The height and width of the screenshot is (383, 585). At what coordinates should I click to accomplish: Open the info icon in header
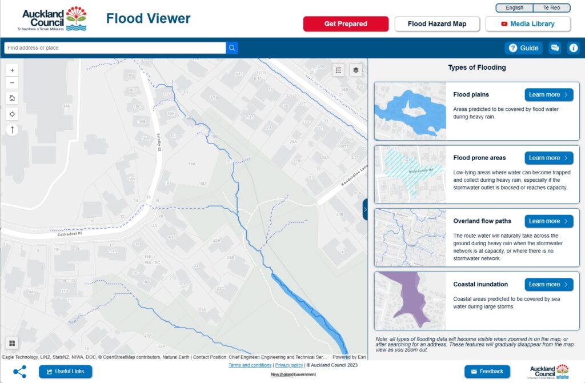[574, 48]
